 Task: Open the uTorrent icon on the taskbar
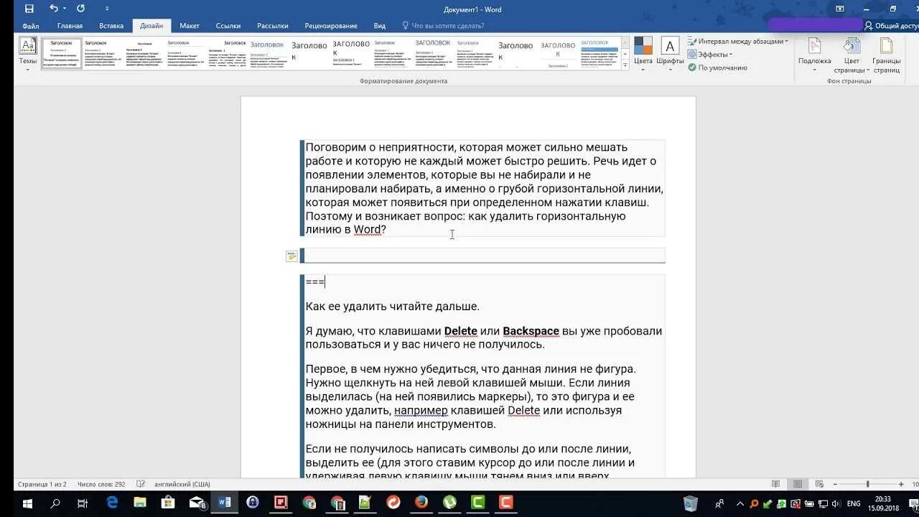point(449,503)
